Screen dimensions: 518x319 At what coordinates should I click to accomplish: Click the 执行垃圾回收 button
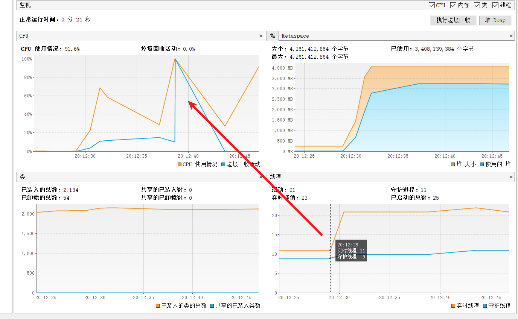click(453, 20)
